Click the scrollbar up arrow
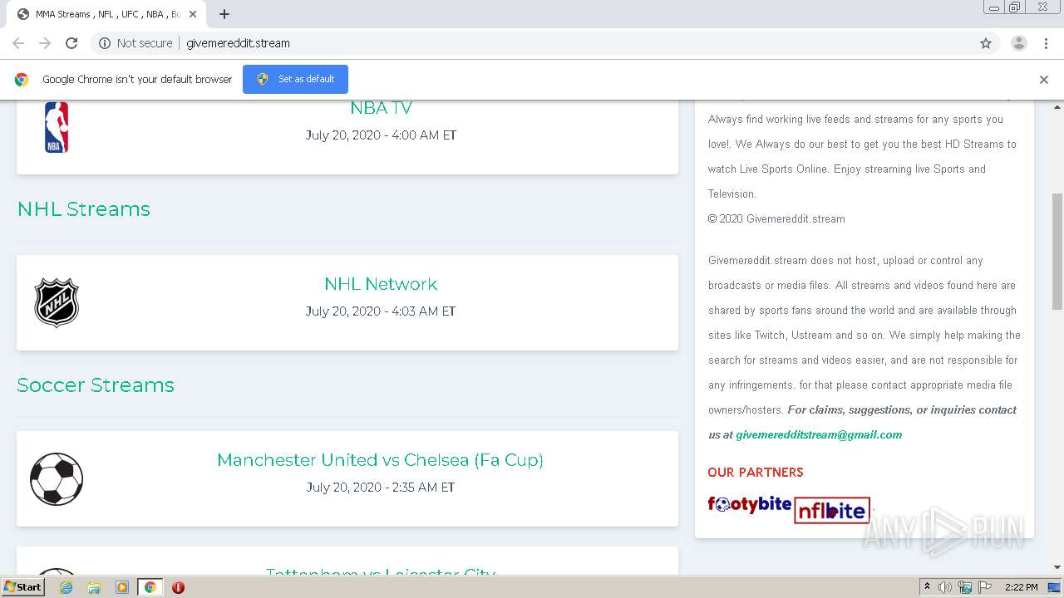The height and width of the screenshot is (598, 1064). point(1057,107)
